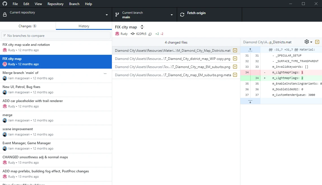Click the drag handle beside FIX city map title
This screenshot has width=322, height=185.
pos(142,27)
